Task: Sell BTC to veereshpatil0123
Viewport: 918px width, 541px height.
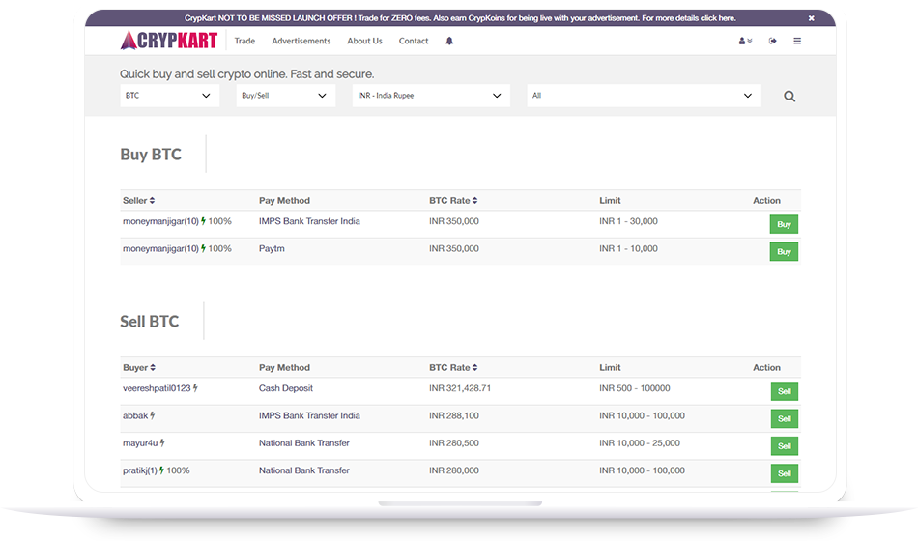Action: point(784,391)
